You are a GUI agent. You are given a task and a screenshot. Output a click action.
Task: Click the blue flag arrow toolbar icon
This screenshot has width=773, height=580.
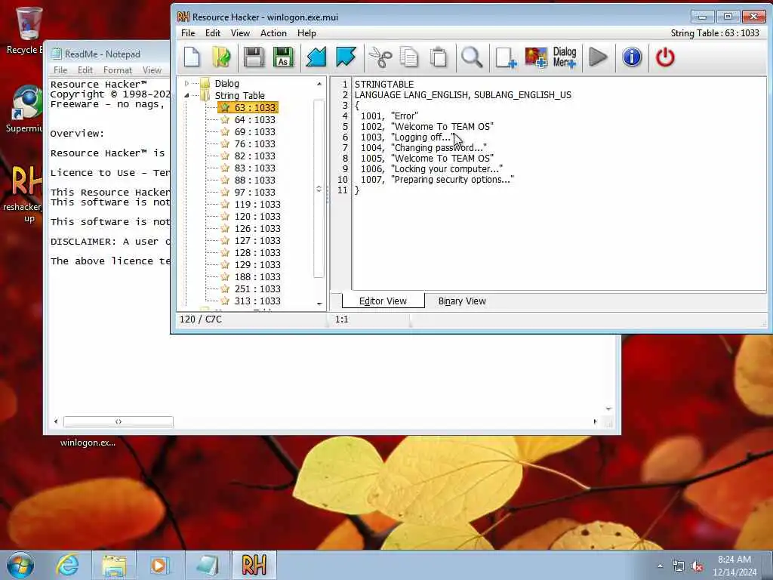346,57
